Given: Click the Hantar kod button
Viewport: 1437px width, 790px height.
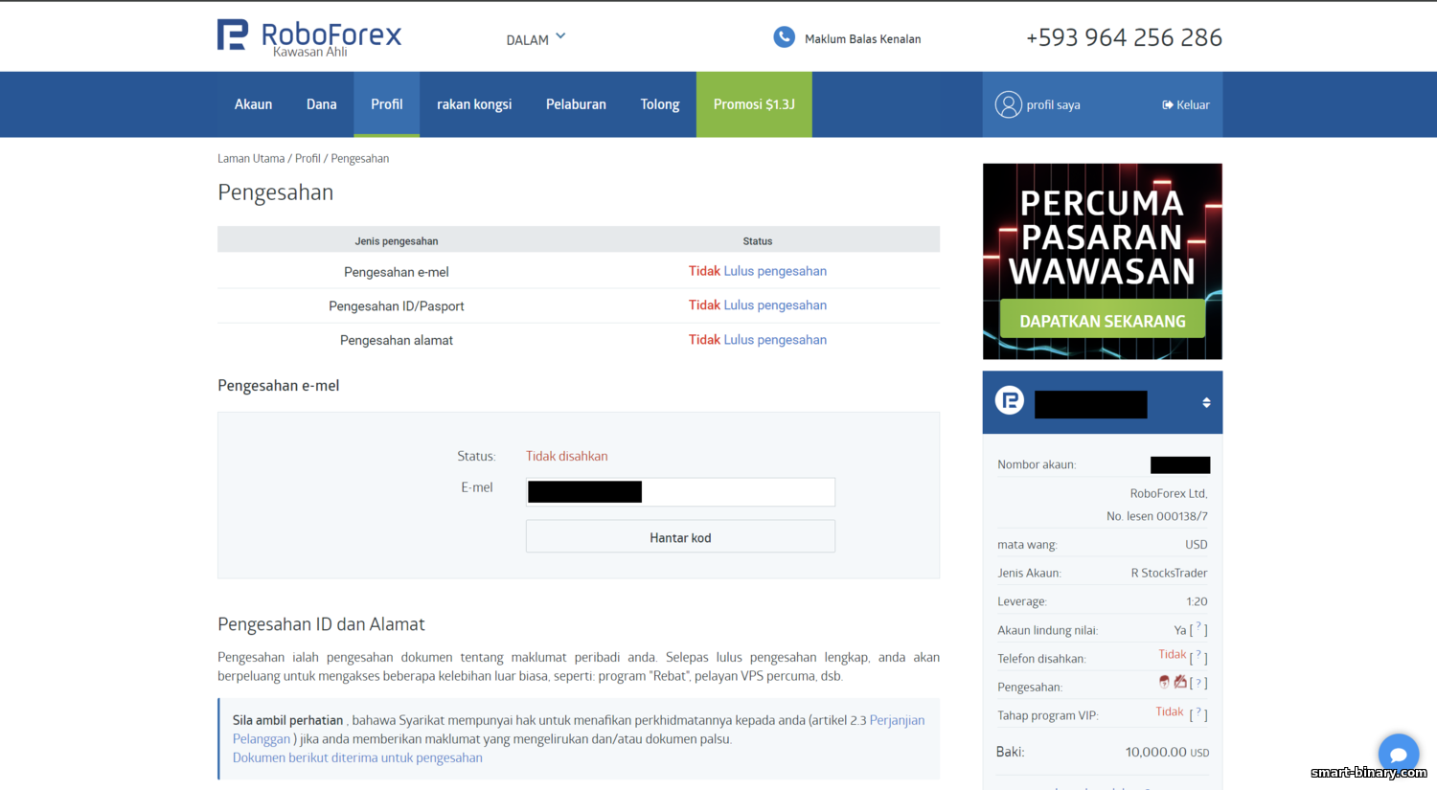Looking at the screenshot, I should click(x=680, y=537).
